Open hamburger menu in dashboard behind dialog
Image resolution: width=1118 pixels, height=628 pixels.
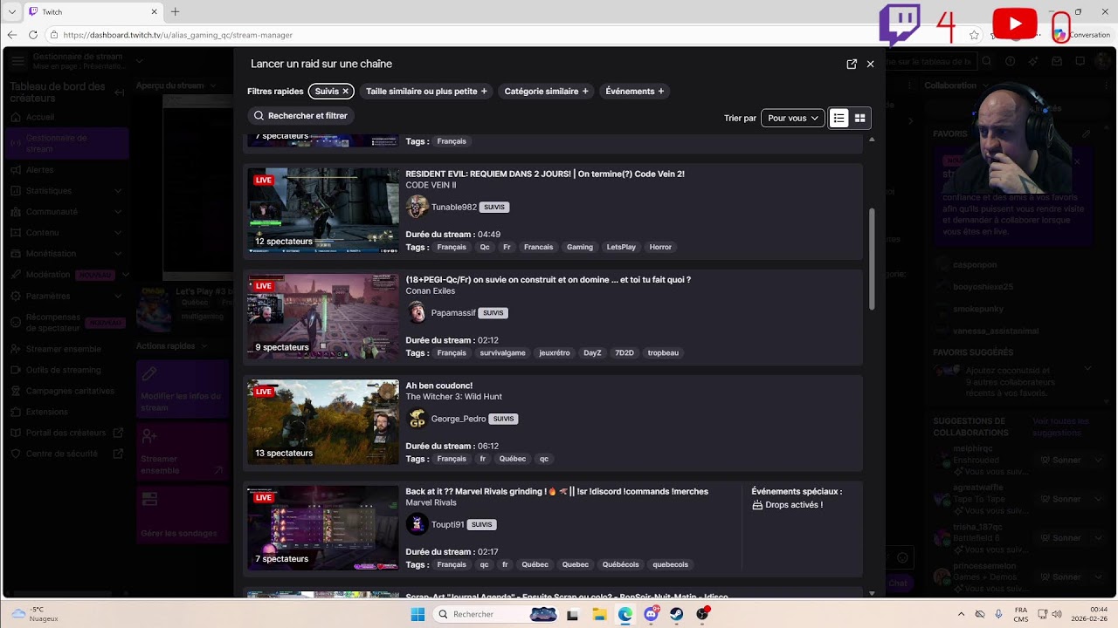pos(17,61)
